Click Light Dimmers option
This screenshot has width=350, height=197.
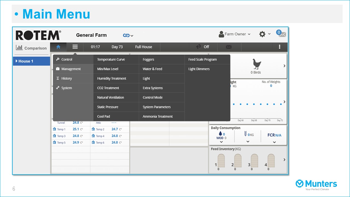(199, 69)
